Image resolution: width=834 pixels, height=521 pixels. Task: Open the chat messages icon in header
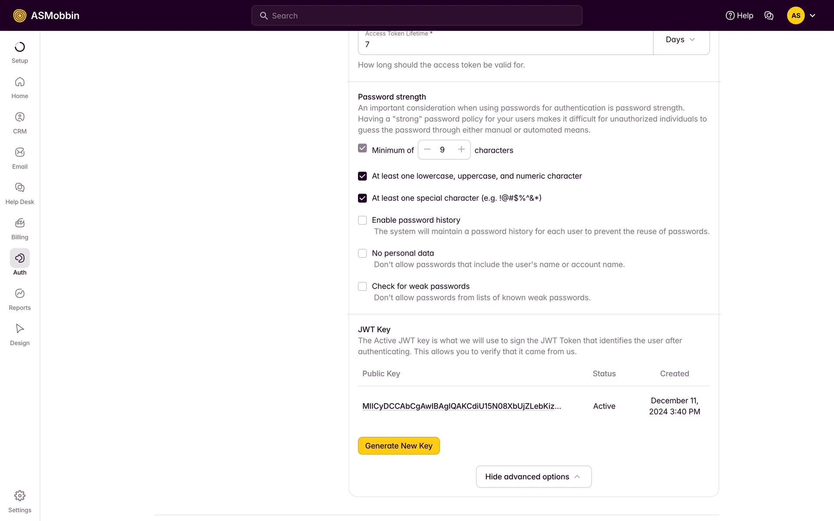click(768, 16)
